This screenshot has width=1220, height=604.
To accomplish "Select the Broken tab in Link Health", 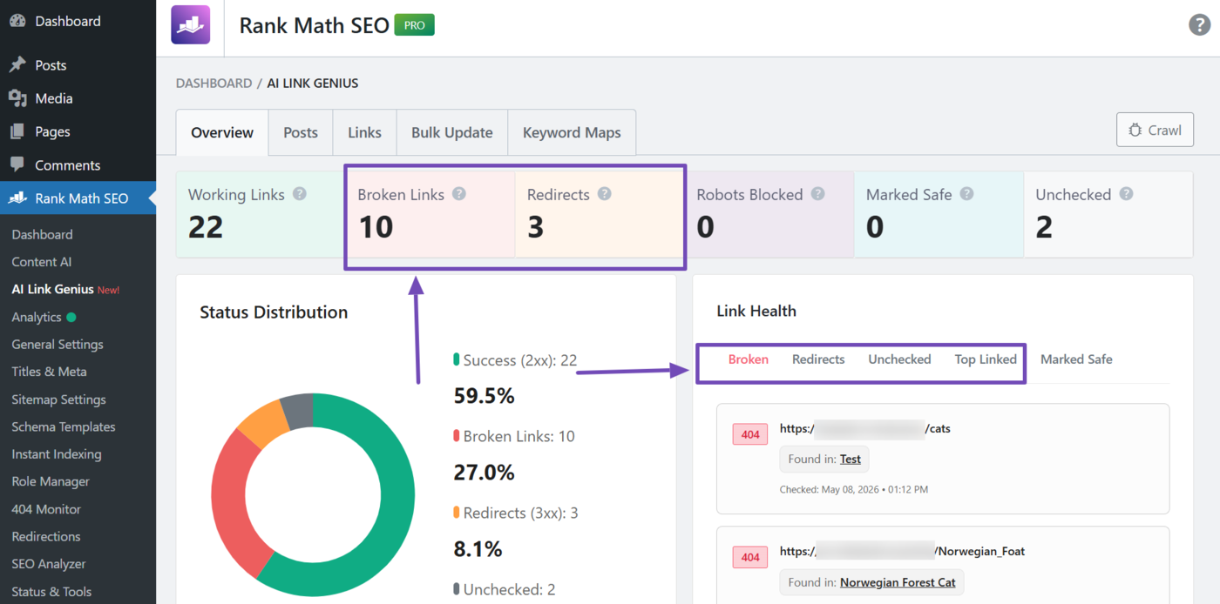I will [x=749, y=359].
